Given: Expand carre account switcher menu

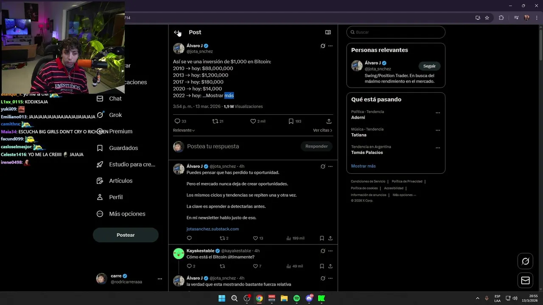Looking at the screenshot, I should 160,279.
